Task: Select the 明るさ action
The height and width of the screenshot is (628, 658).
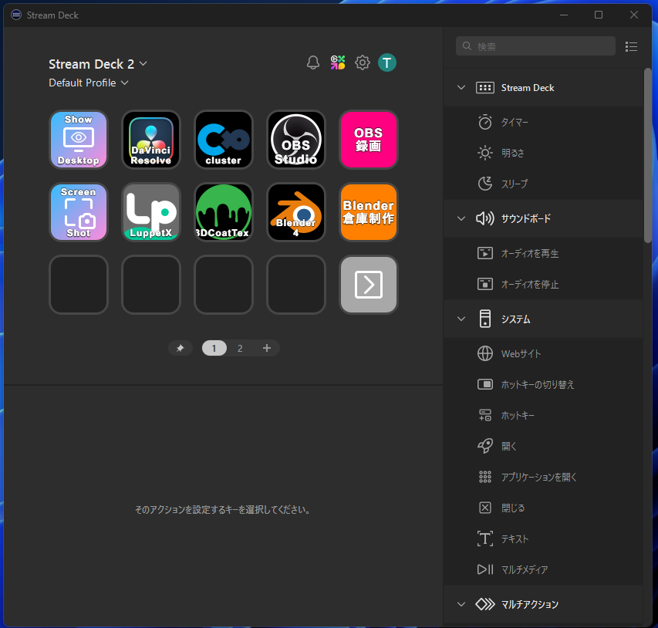Action: [543, 153]
